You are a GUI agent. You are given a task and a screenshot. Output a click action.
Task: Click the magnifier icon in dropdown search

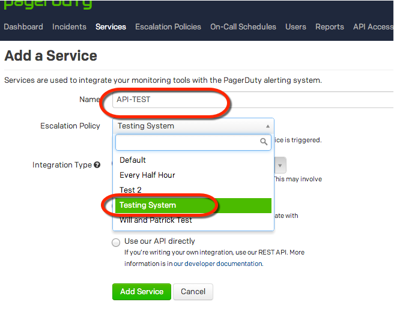tap(264, 142)
